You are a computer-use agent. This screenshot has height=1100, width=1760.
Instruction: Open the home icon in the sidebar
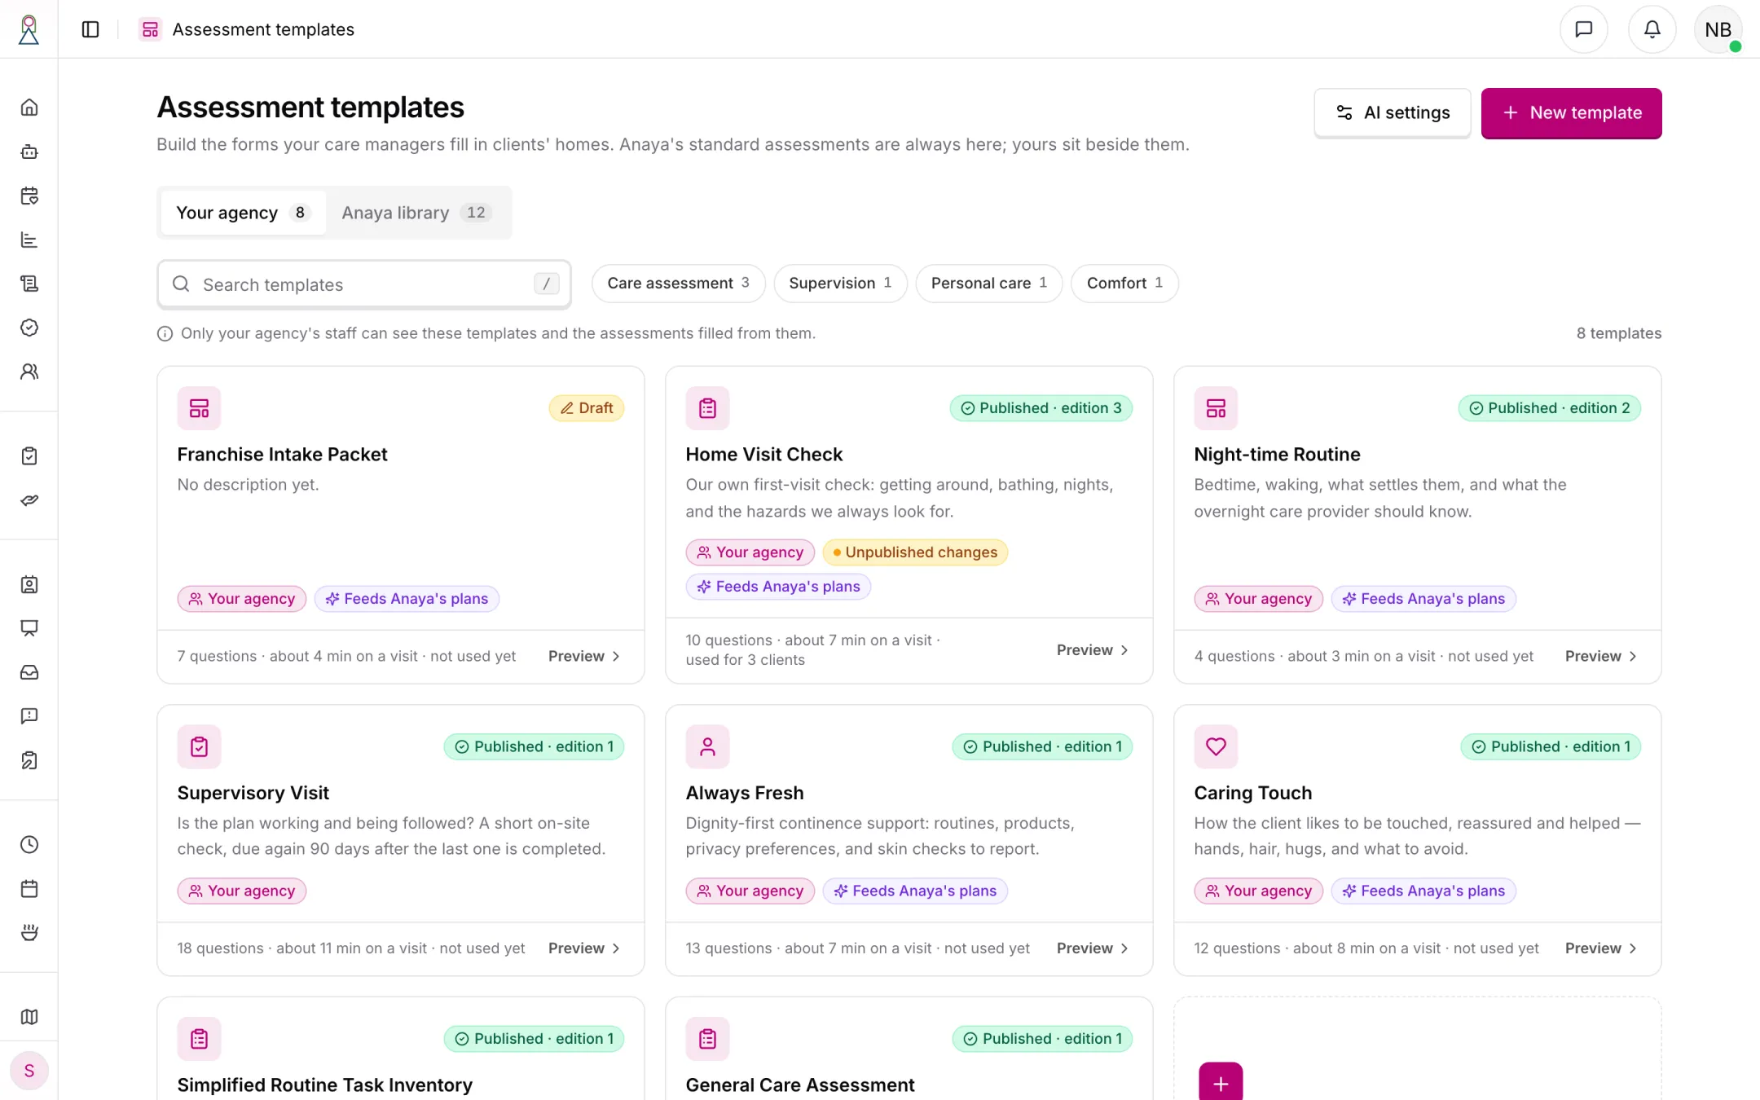[x=29, y=108]
